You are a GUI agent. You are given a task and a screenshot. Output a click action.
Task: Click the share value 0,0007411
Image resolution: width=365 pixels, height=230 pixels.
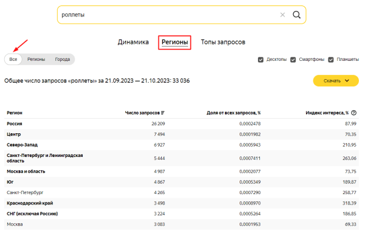coord(250,158)
